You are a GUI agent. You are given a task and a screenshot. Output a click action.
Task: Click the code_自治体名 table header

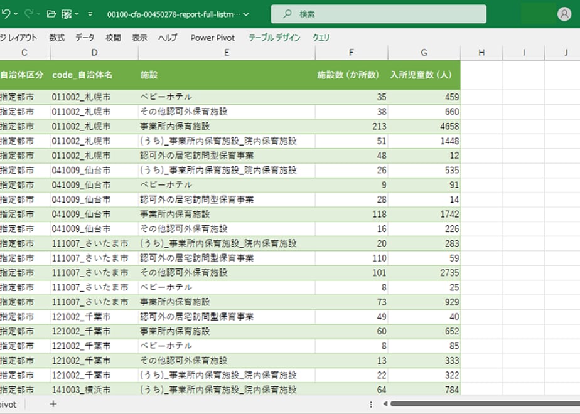94,75
